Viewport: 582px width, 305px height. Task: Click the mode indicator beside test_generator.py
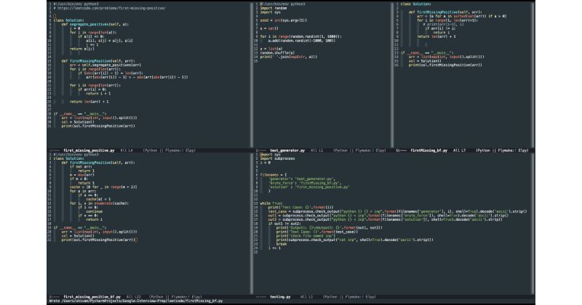click(x=359, y=150)
